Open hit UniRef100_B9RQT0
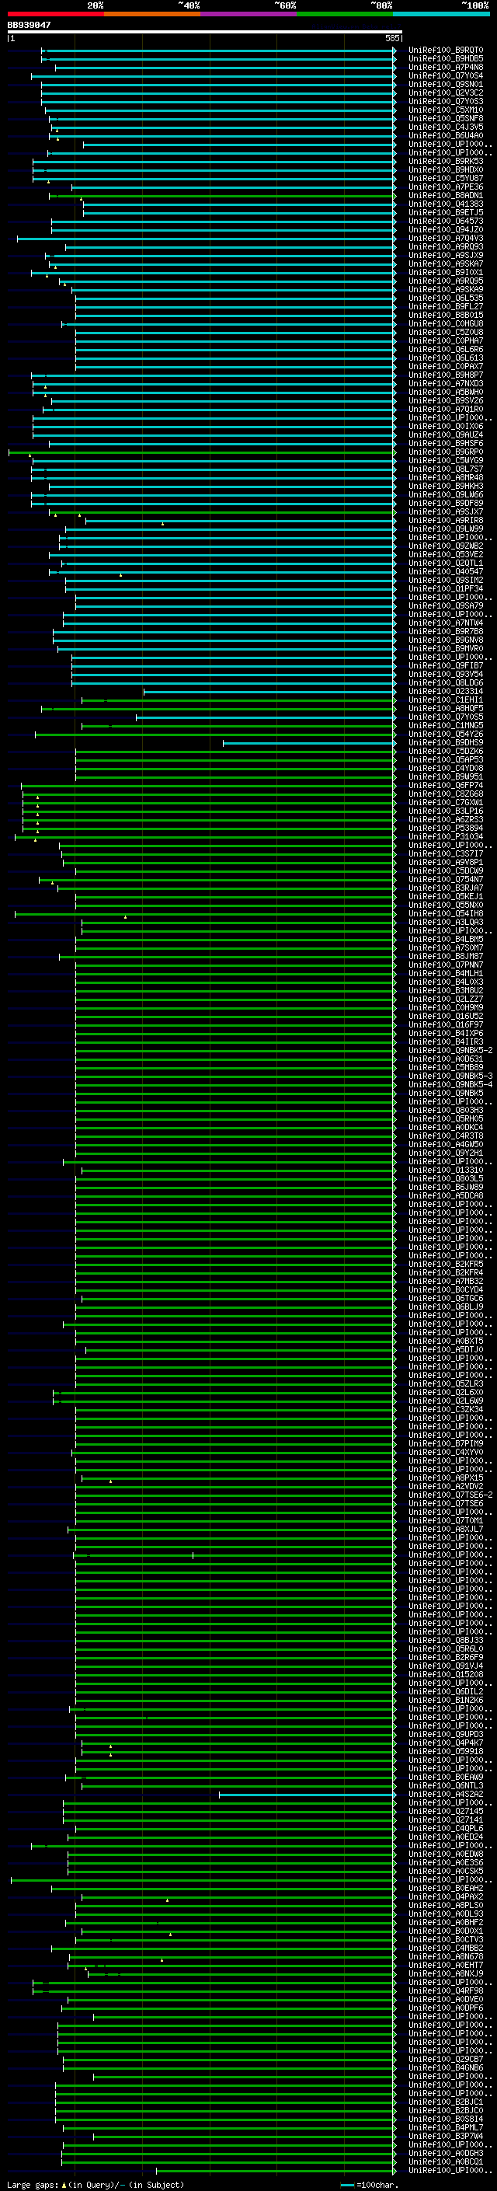This screenshot has height=2191, width=497. point(445,51)
